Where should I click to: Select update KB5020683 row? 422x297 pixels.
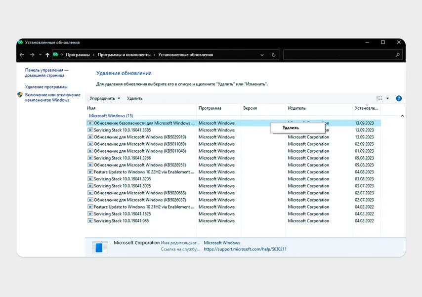(x=233, y=193)
